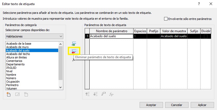
Task: Click the add parameter to label icon
Action: point(74,43)
